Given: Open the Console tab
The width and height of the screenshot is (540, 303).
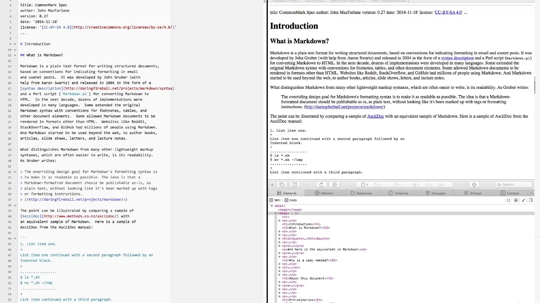Looking at the screenshot, I should click(509, 193).
